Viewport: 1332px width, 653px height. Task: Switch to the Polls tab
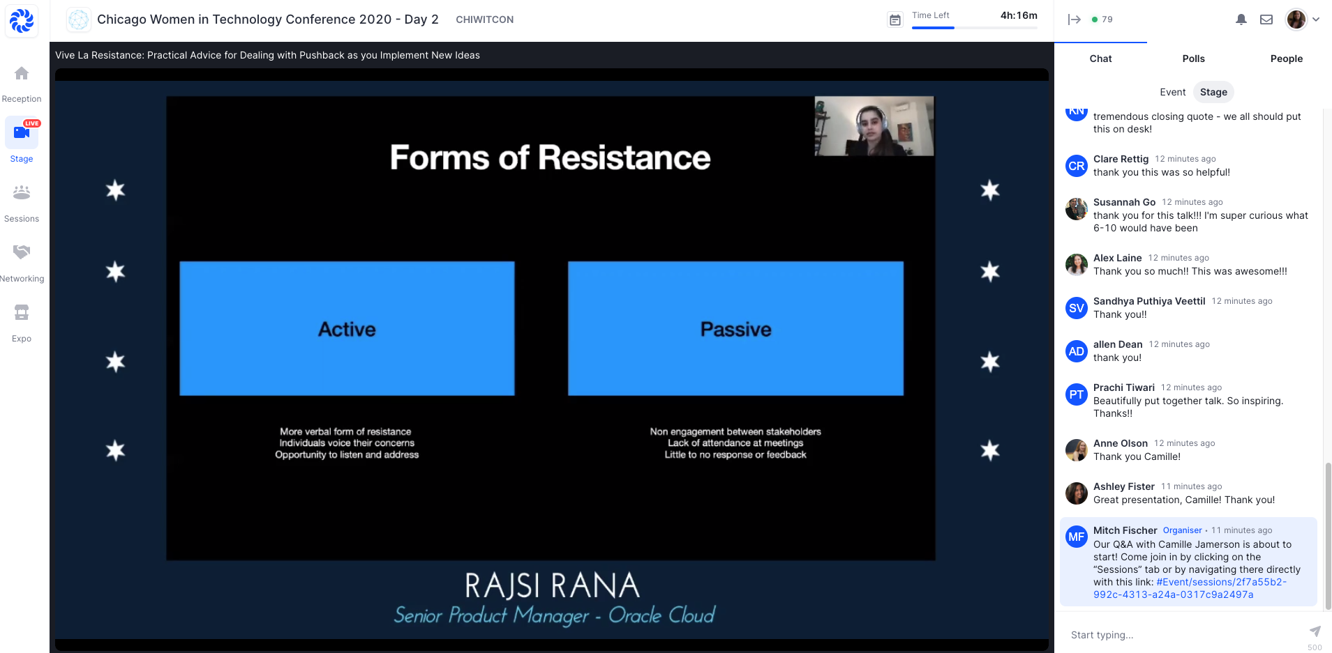point(1193,59)
